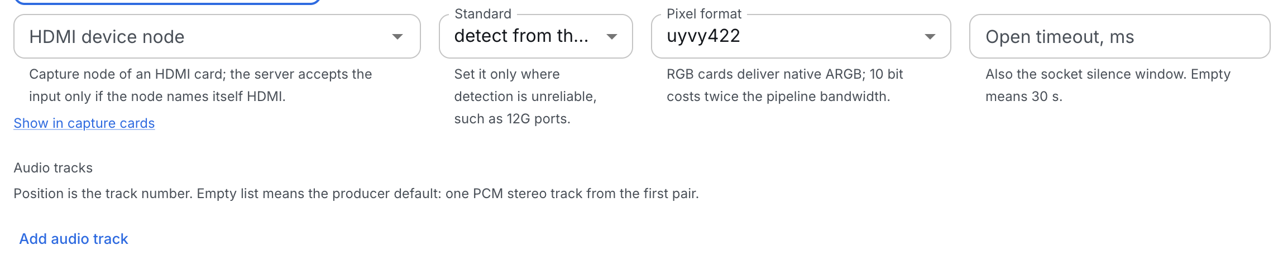
Task: Focus the Open timeout, ms field
Action: pos(1119,36)
